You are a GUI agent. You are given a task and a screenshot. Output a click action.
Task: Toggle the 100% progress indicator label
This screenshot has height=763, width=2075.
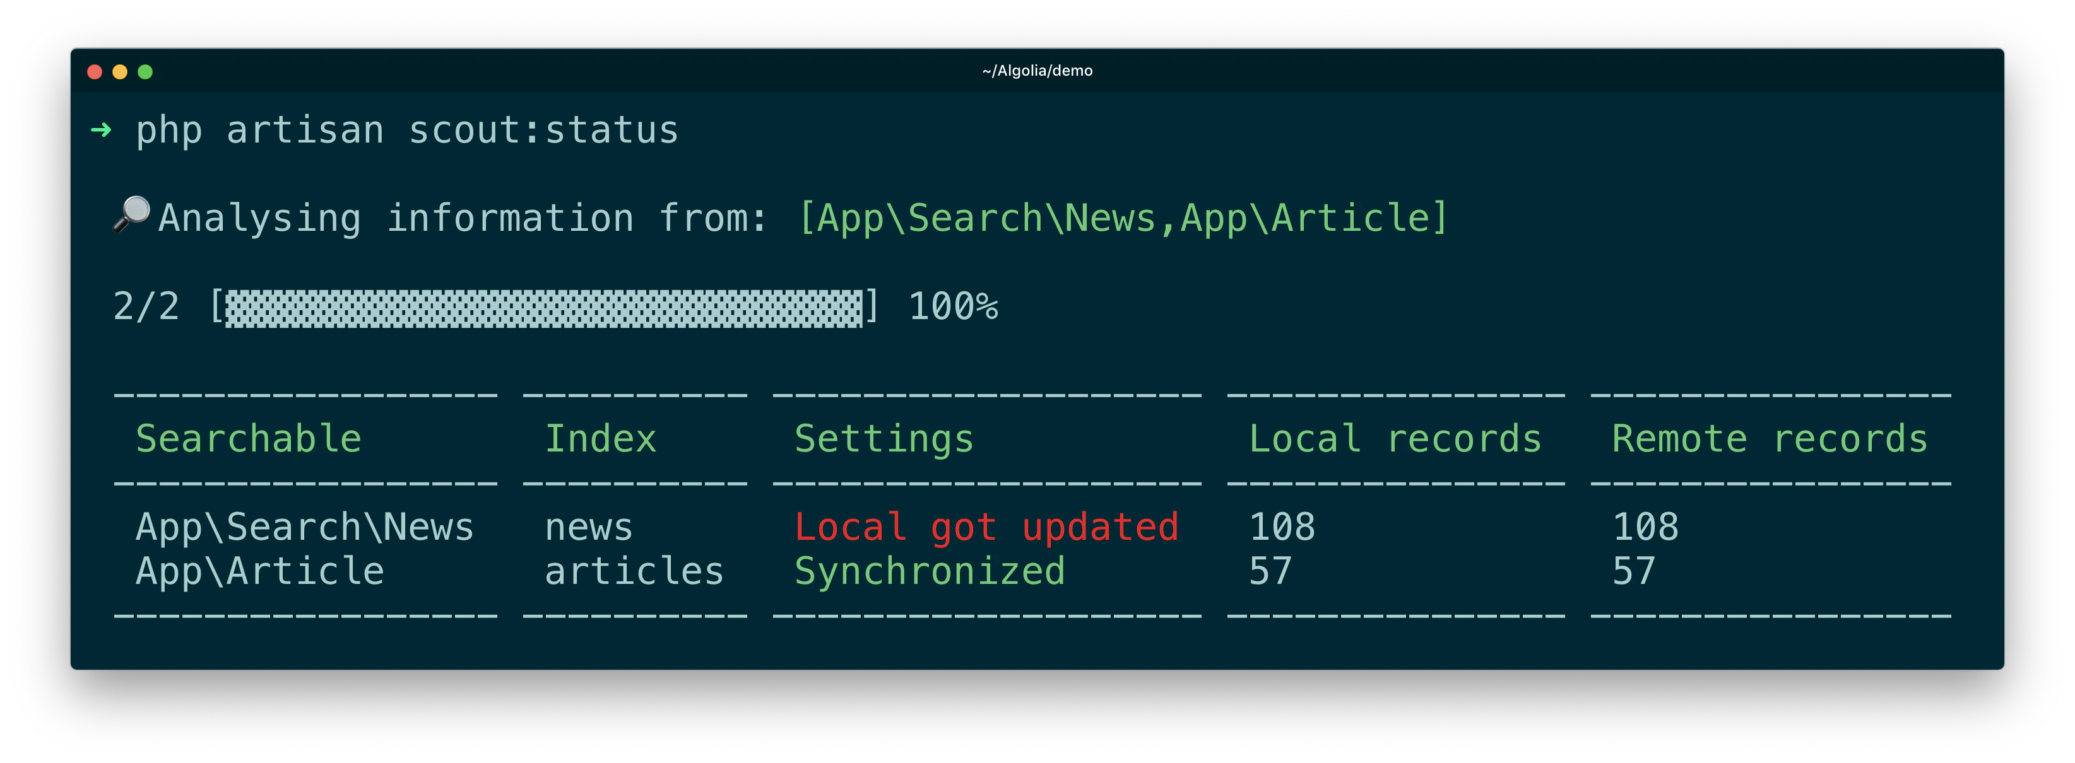955,306
